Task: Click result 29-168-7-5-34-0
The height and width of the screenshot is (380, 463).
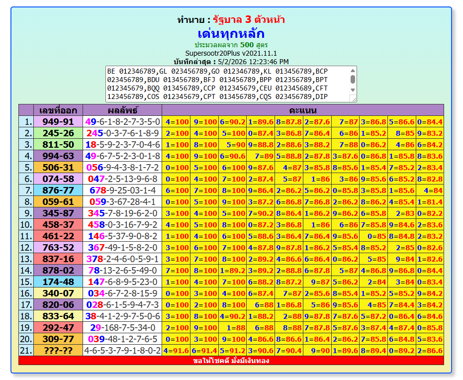Action: (122, 328)
